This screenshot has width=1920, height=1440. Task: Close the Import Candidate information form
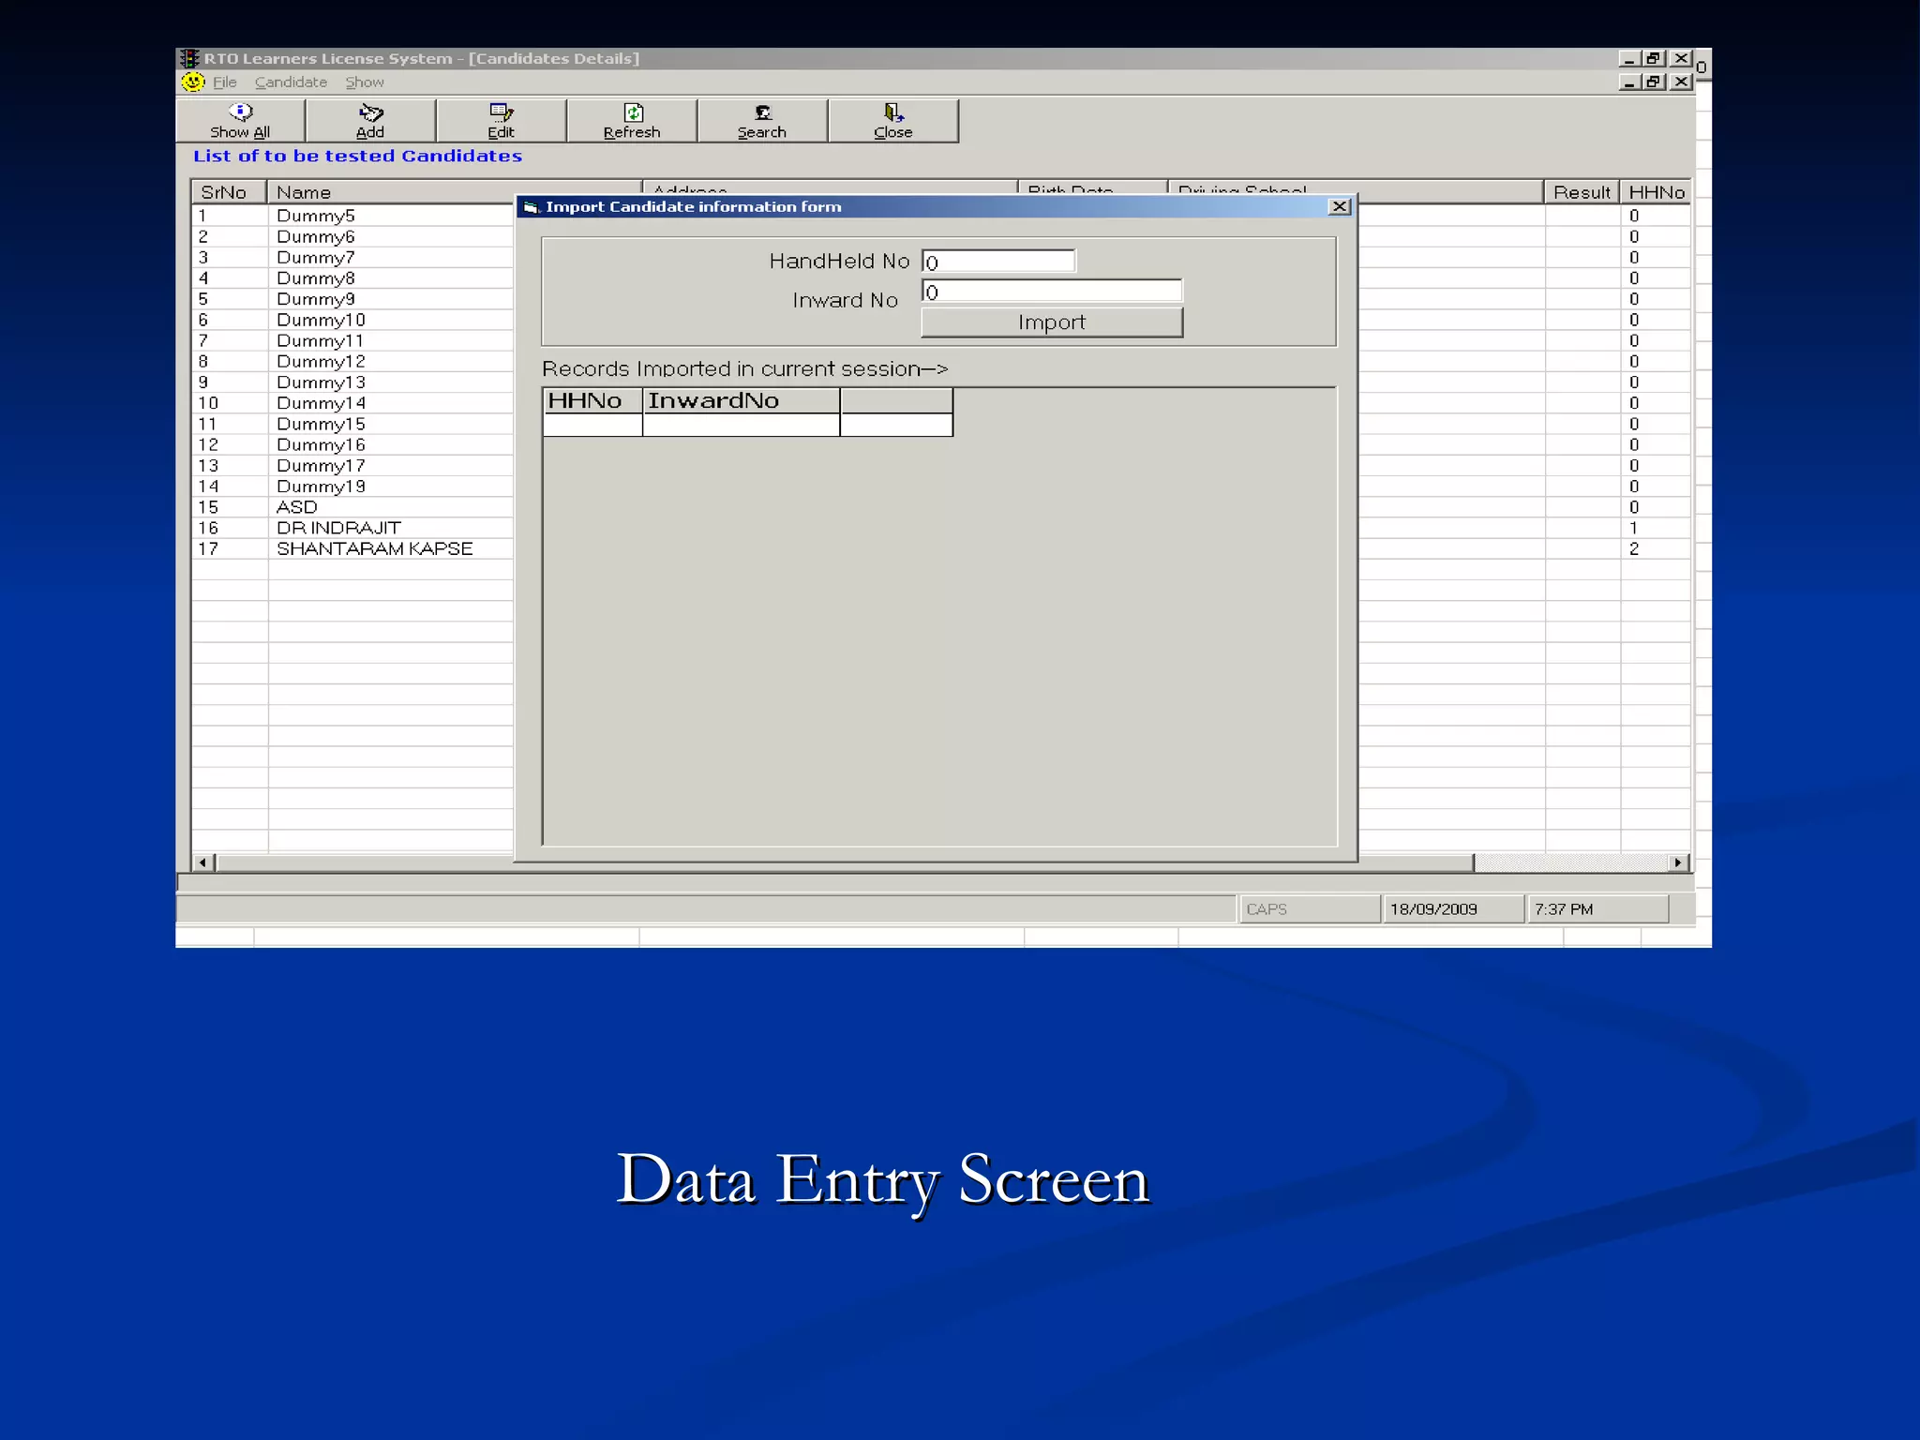[1340, 206]
